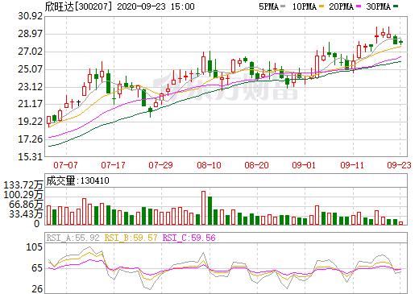Click the 07-29 date label

(161, 165)
